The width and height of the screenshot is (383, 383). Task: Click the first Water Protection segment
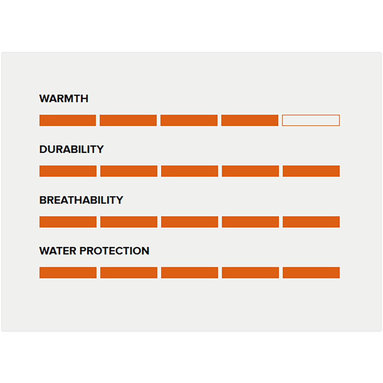coord(68,273)
